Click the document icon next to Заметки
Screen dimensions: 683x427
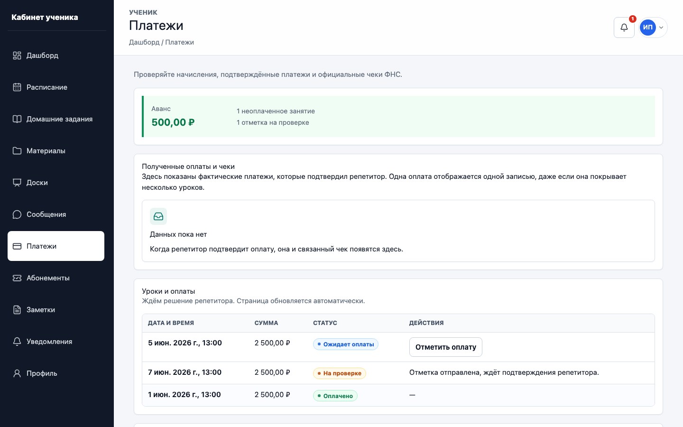17,310
